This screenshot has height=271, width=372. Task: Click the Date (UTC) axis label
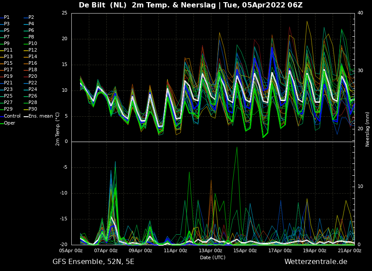[x=213, y=257]
